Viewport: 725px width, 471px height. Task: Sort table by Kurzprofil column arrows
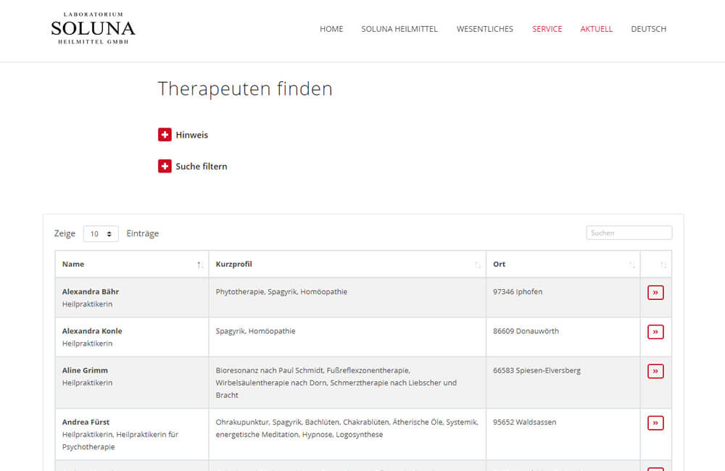[x=478, y=265]
